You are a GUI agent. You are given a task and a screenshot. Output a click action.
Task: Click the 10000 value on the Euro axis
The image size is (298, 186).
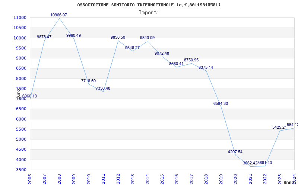point(20,38)
